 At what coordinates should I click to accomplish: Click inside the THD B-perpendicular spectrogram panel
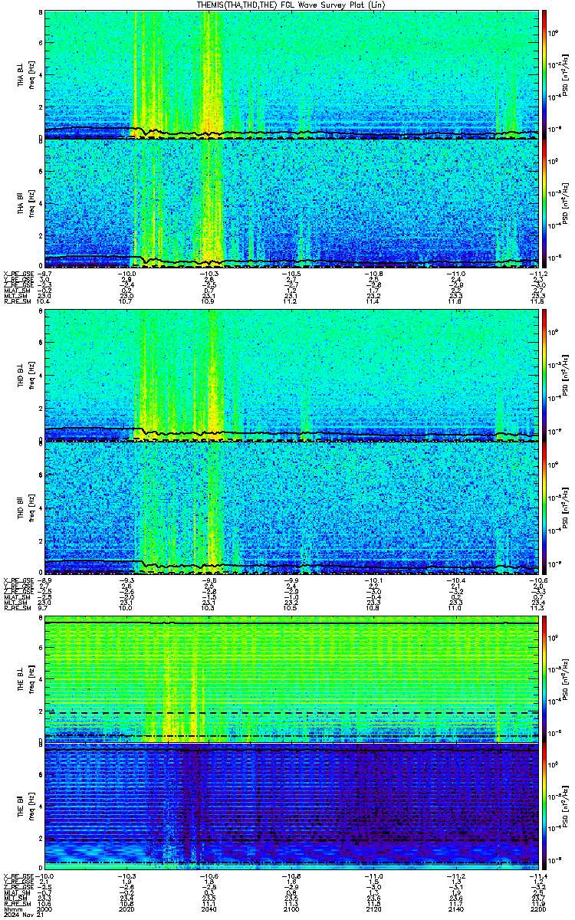pos(291,375)
